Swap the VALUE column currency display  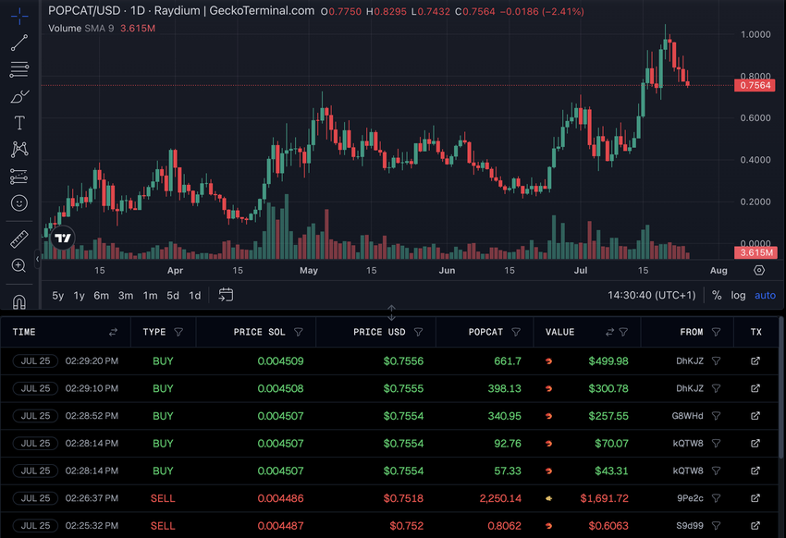click(x=609, y=332)
